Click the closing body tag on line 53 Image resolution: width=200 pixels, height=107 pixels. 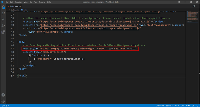point(22,69)
